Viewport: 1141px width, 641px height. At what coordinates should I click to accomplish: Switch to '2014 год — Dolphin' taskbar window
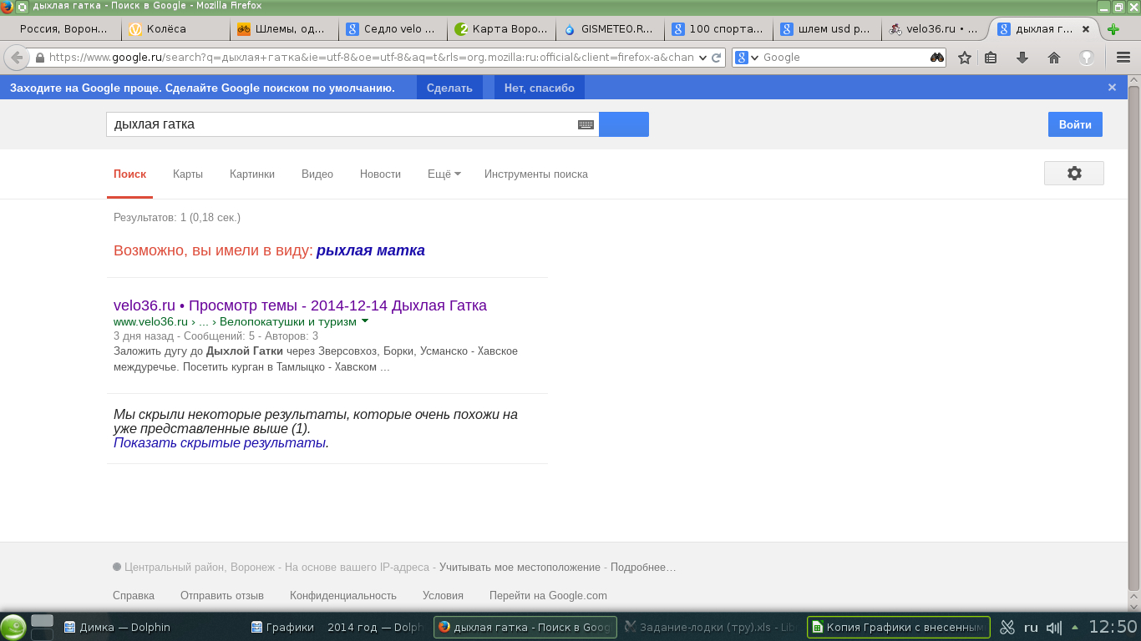(x=375, y=627)
